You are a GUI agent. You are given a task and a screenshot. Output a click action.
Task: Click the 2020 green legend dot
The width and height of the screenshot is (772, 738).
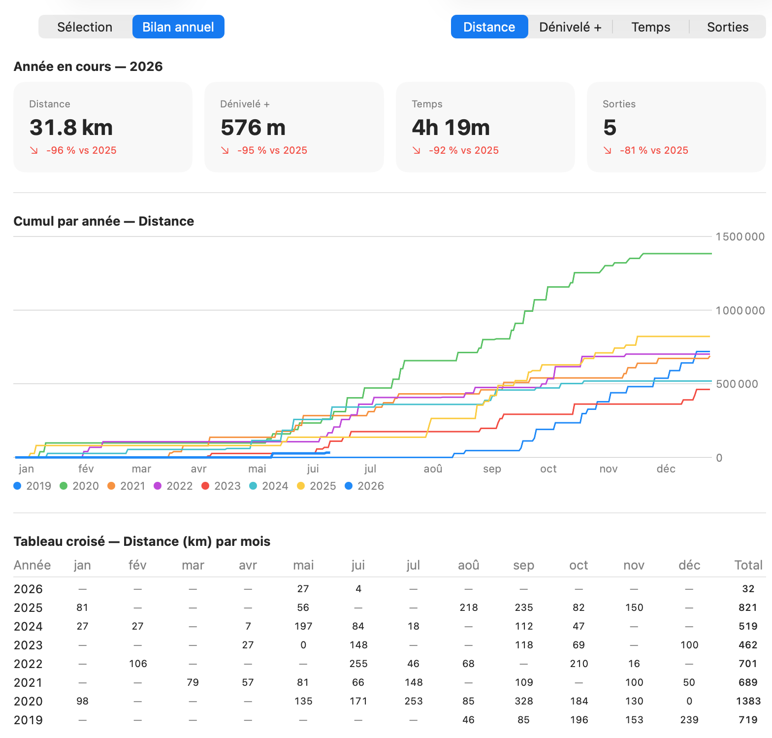(64, 486)
